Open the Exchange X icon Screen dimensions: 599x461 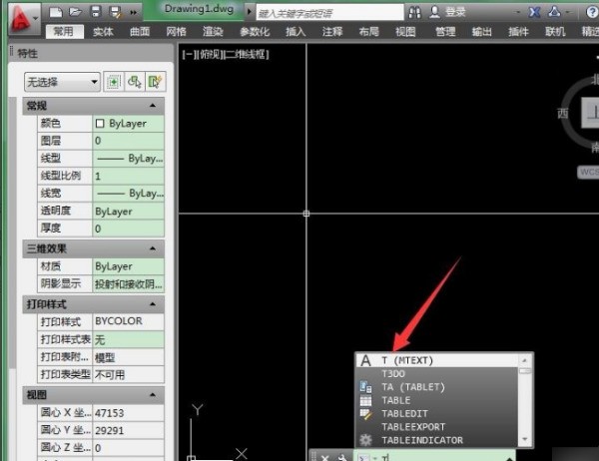tap(534, 13)
